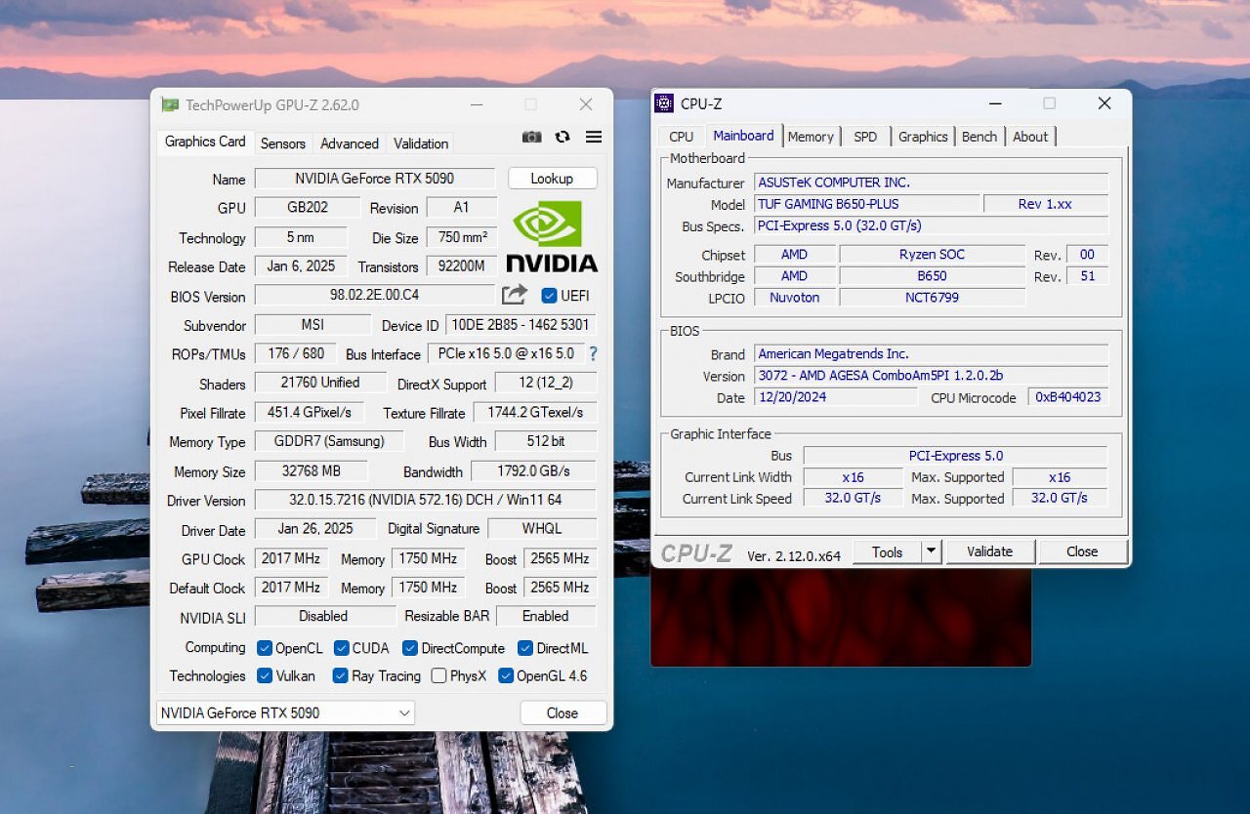
Task: Switch to the GPU-Z Advanced tab
Action: [x=350, y=143]
